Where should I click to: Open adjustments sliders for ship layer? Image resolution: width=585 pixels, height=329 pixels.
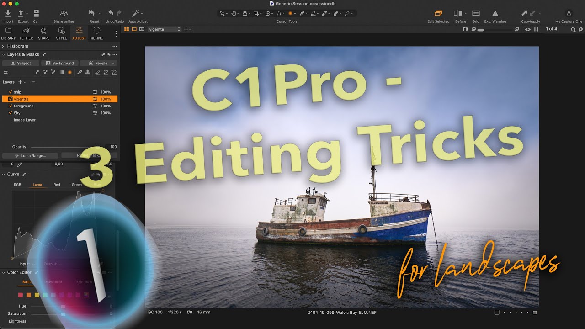(x=95, y=92)
